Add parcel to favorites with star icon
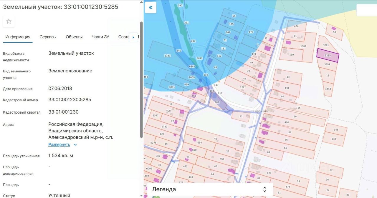Screen dimensions: 377x198 (x=9, y=21)
